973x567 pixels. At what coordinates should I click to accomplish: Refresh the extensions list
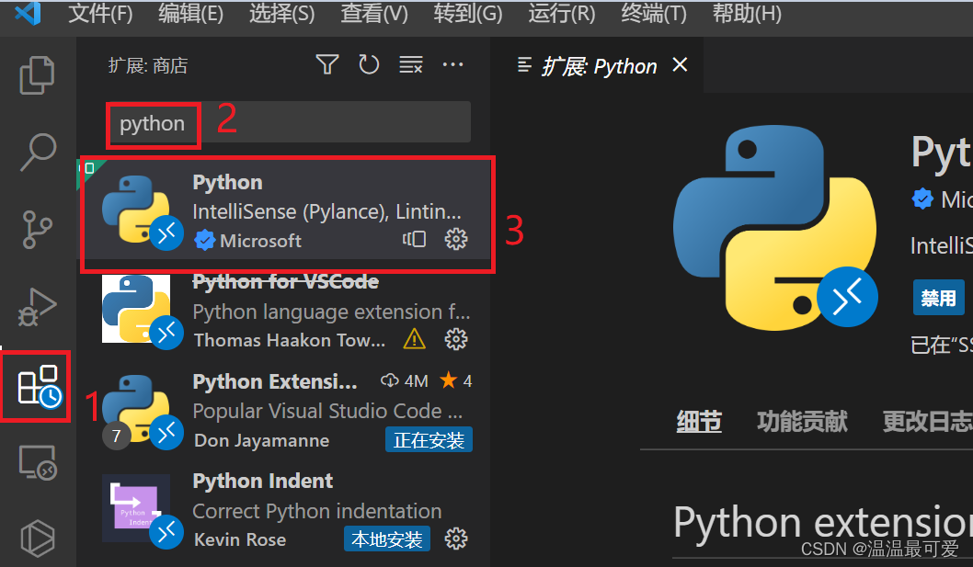point(369,64)
